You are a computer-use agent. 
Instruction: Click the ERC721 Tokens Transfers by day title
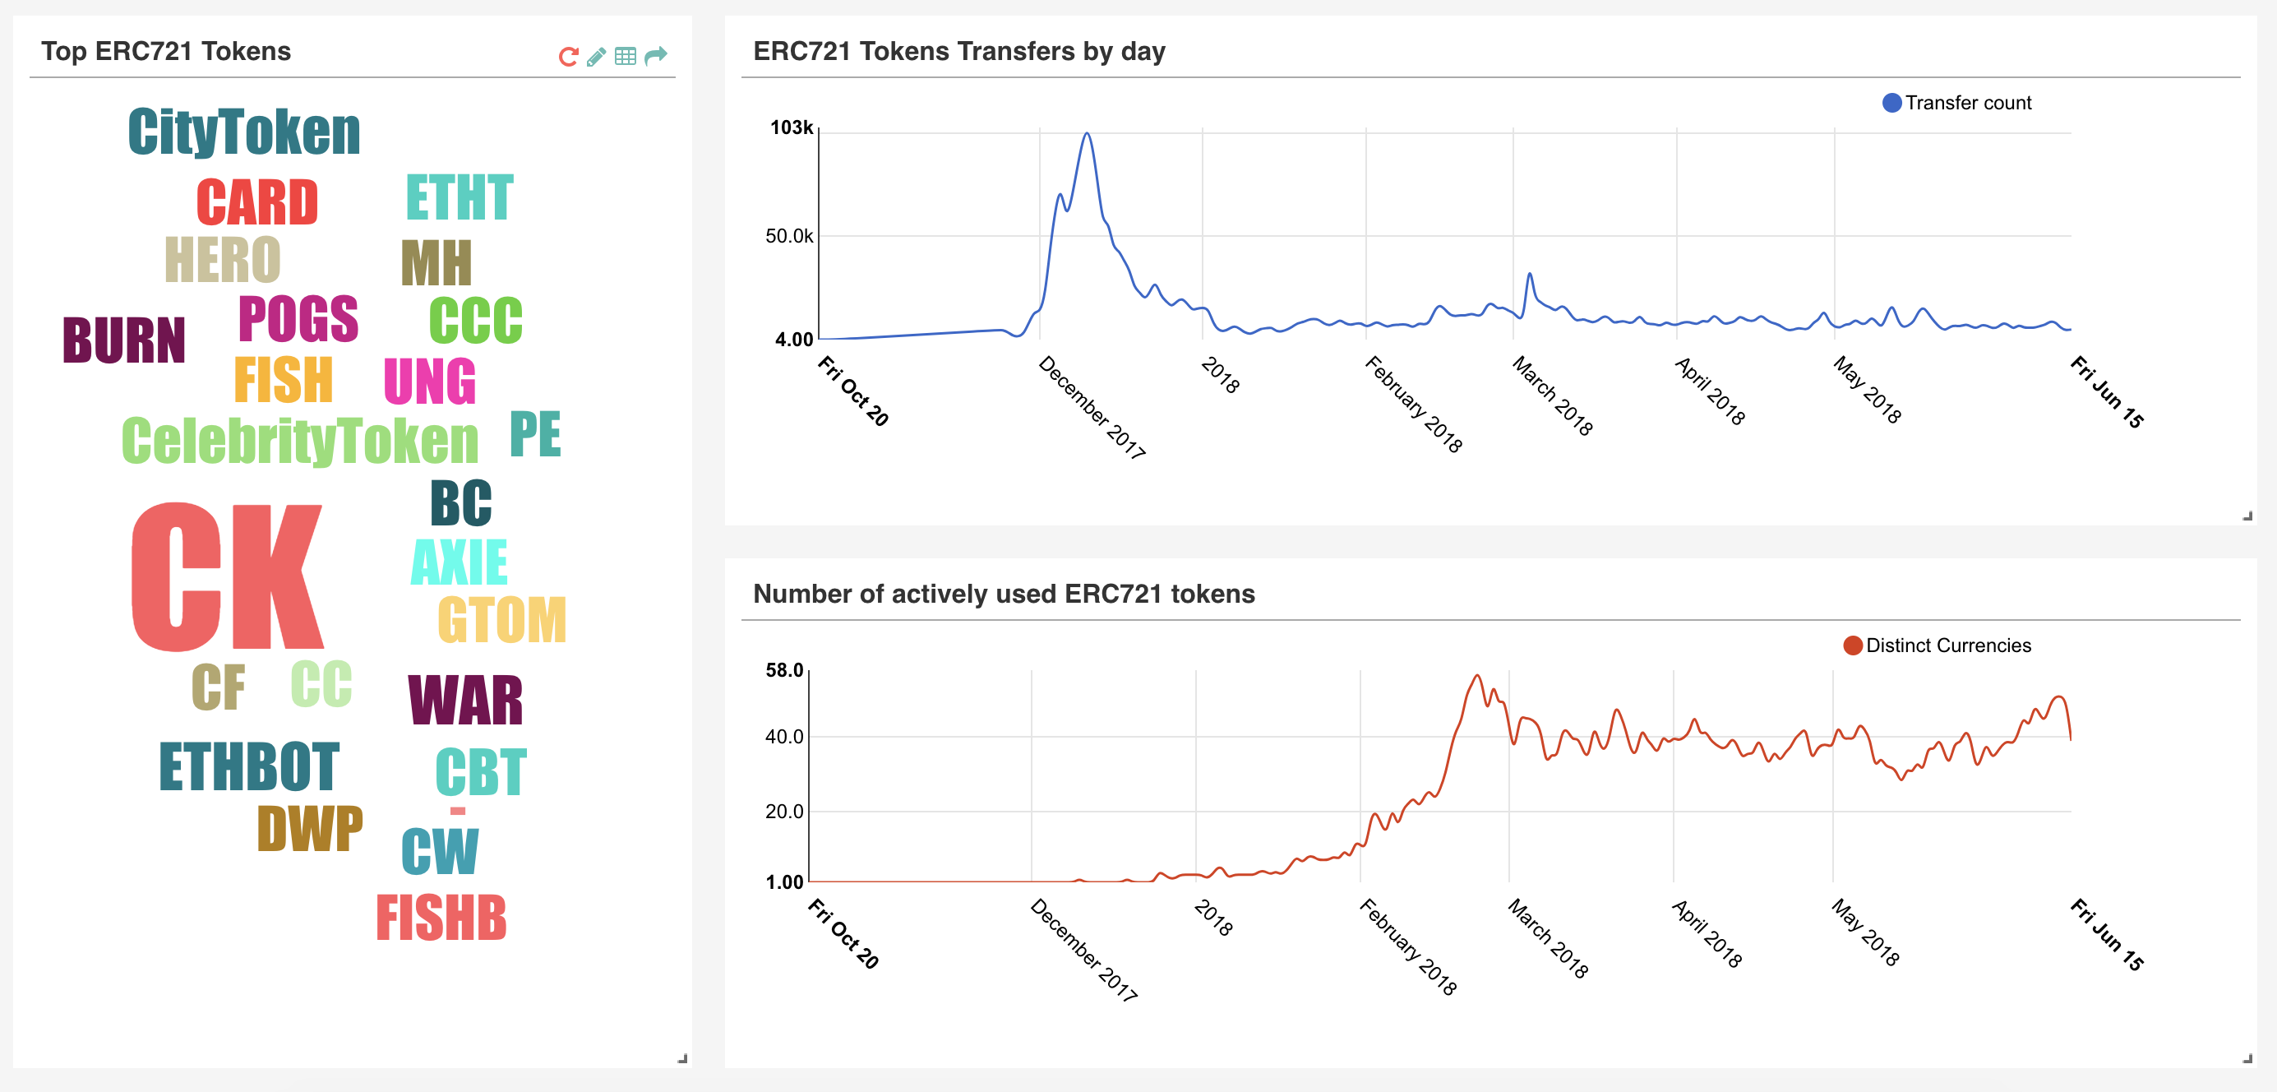(x=959, y=51)
